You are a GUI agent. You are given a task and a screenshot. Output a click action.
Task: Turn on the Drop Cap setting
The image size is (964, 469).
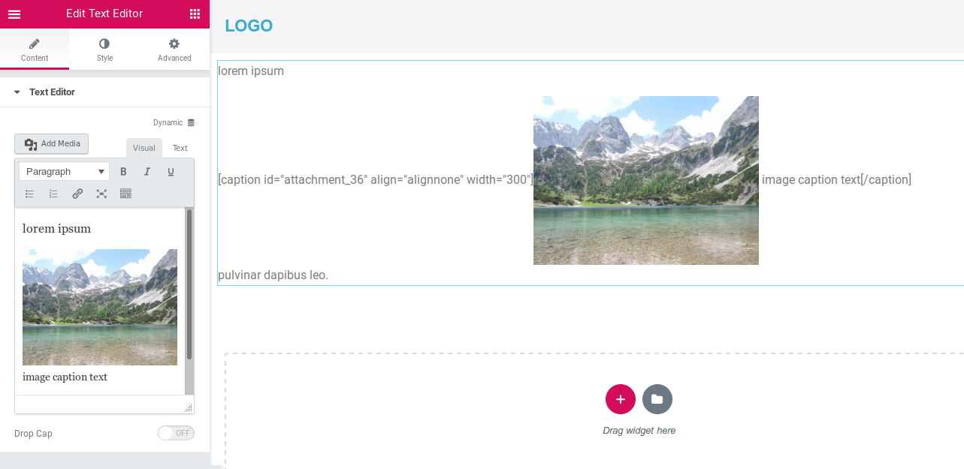176,433
